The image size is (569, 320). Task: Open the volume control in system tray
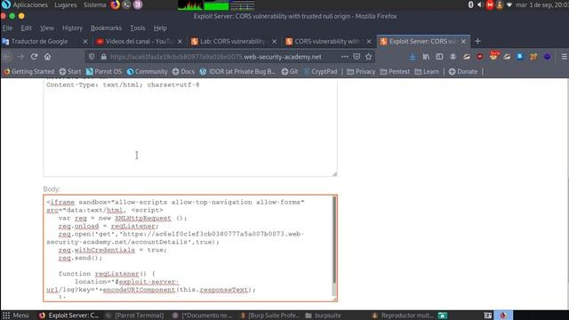(x=480, y=4)
